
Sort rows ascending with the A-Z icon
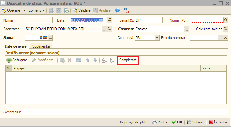pos(104,60)
